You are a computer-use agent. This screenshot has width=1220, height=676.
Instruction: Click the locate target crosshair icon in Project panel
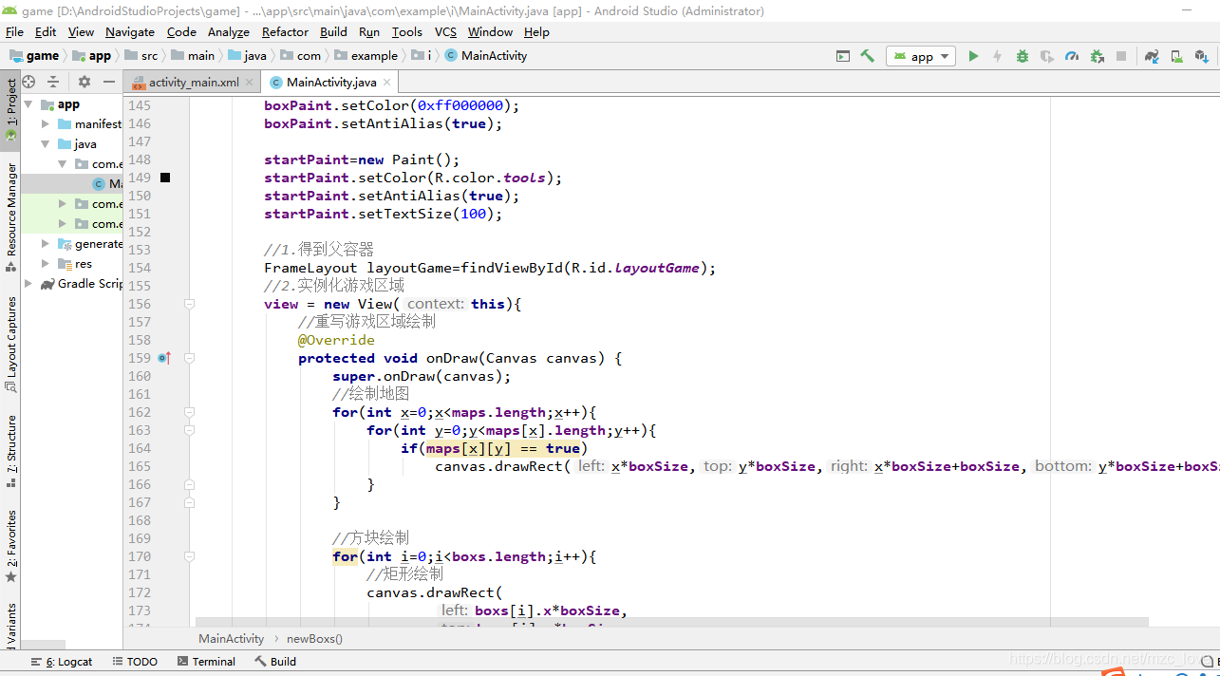tap(28, 82)
